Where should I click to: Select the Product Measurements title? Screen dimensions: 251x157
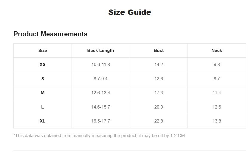(50, 34)
